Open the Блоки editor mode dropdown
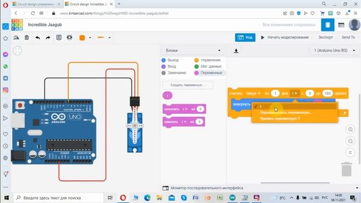The image size is (361, 203). click(x=193, y=50)
